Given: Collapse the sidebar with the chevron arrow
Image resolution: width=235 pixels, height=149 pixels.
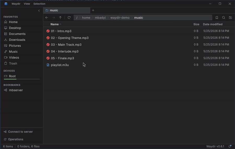Looking at the screenshot, I should click(39, 11).
